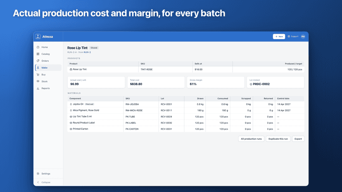This screenshot has width=342, height=192.
Task: Open lot PRDC-0002
Action: 261,84
